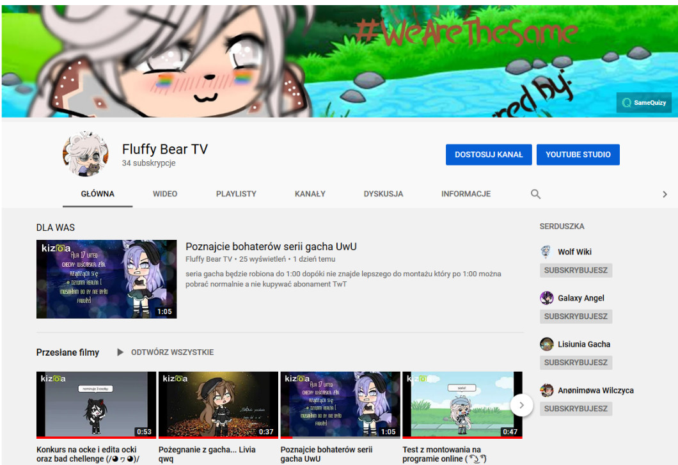This screenshot has height=465, width=678.
Task: Open featured video title Poznajcie bohaterów serii
Action: [271, 246]
